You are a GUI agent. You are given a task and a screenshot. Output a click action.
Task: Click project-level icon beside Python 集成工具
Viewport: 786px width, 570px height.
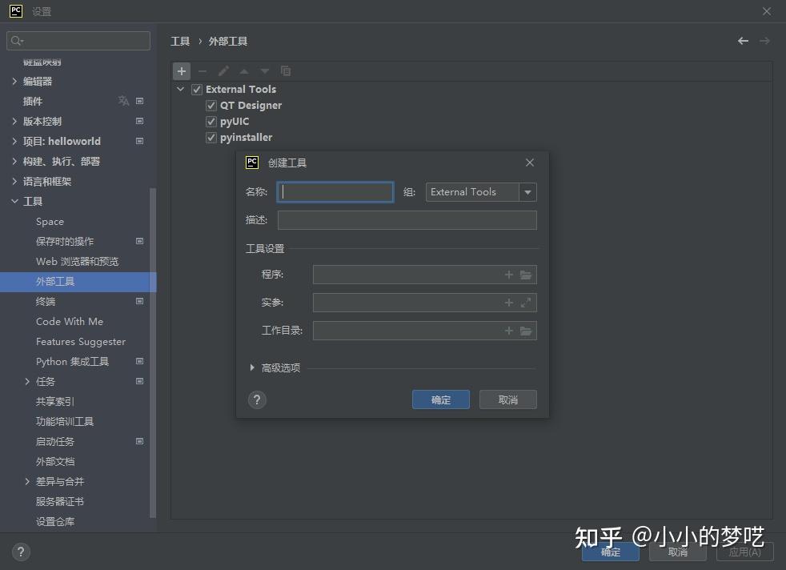(x=140, y=361)
